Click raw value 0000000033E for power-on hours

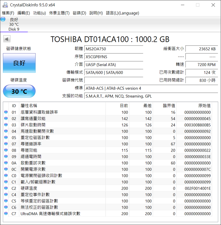click(x=198, y=157)
